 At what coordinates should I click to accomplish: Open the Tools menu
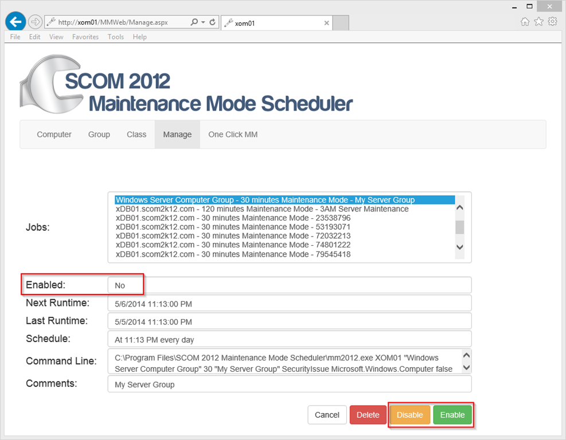pyautogui.click(x=115, y=37)
